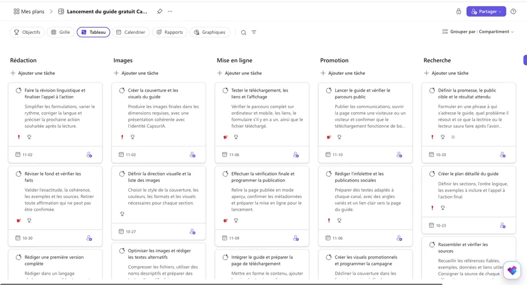
Task: Mark 'Rédiger l'infolettre' task complete
Action: click(329, 174)
